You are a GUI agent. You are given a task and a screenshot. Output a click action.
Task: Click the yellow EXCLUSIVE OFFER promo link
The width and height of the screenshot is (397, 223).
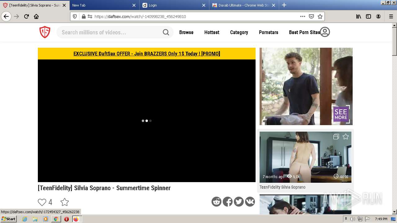tap(147, 54)
